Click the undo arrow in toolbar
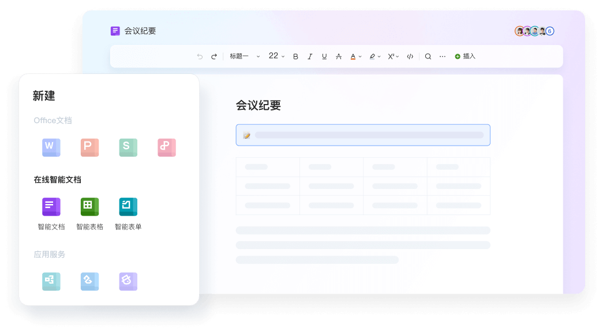 pyautogui.click(x=200, y=57)
